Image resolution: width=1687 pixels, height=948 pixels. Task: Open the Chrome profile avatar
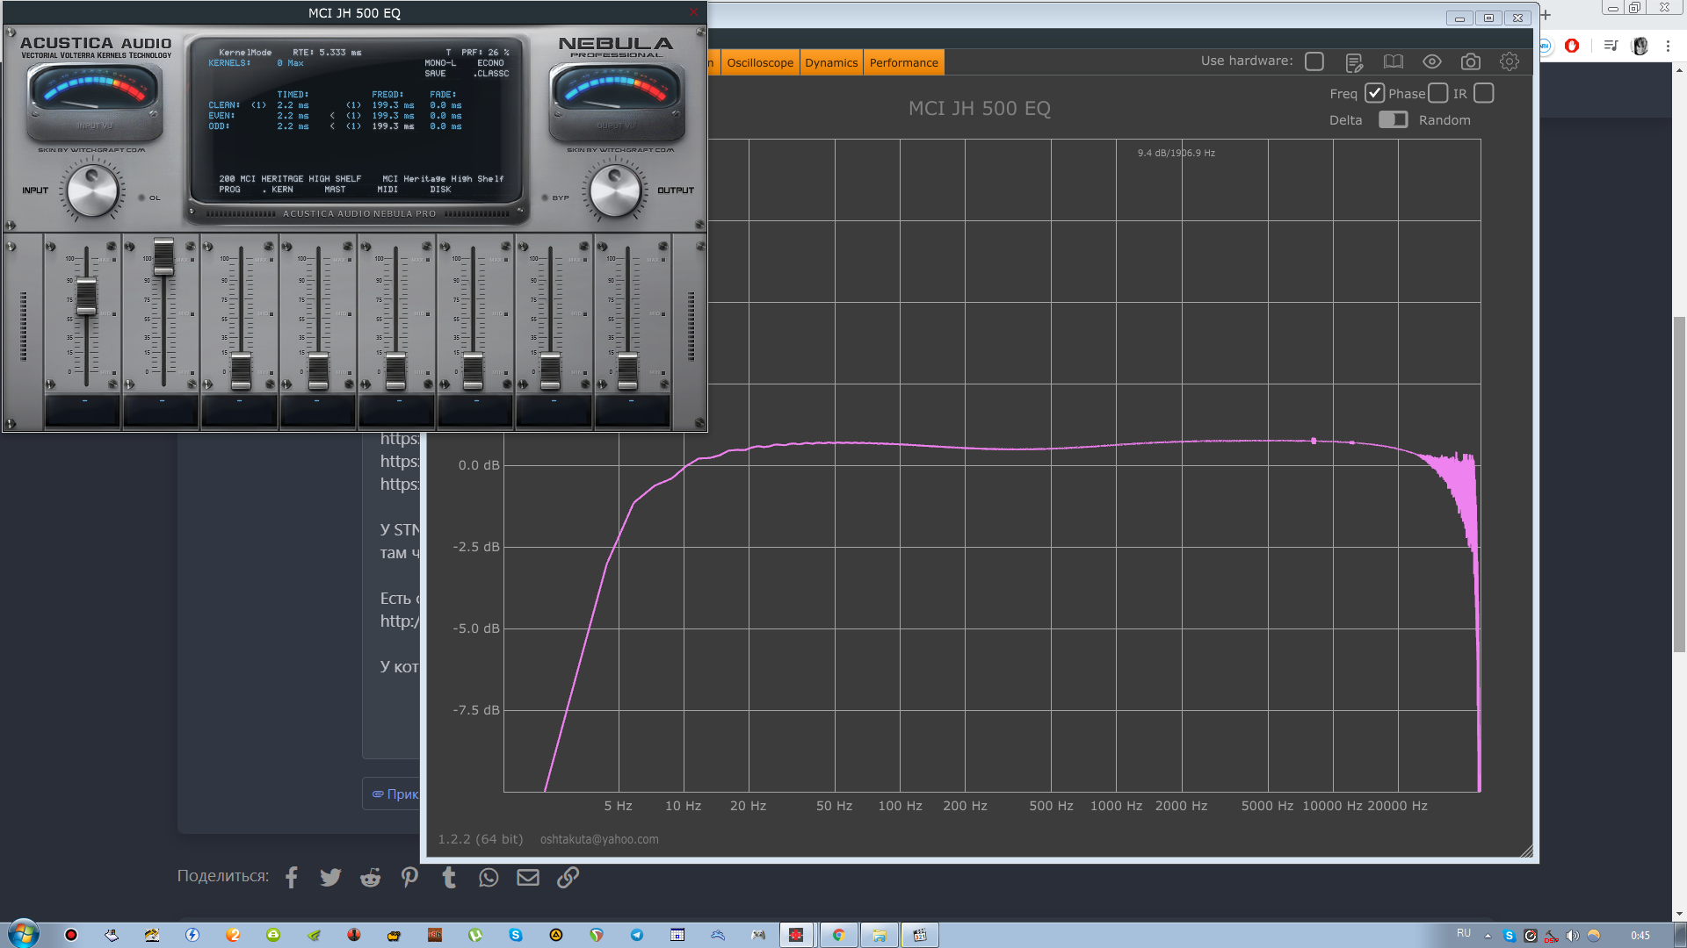[x=1640, y=46]
